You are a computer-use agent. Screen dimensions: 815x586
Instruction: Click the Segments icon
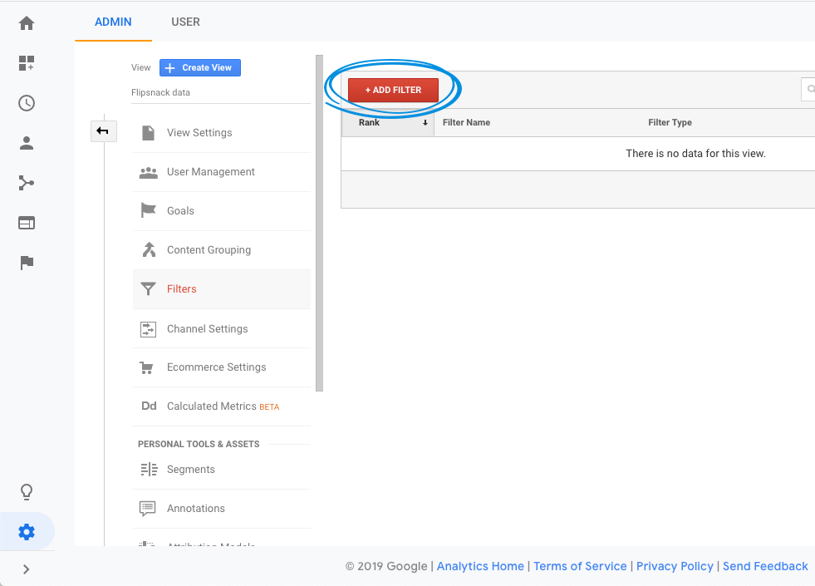pos(150,470)
